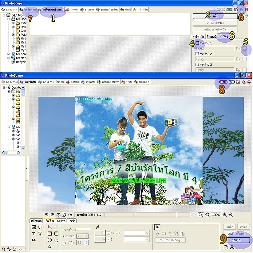The image size is (253, 253).
Task: Click the line color swatch above สี
Action: coord(99,233)
